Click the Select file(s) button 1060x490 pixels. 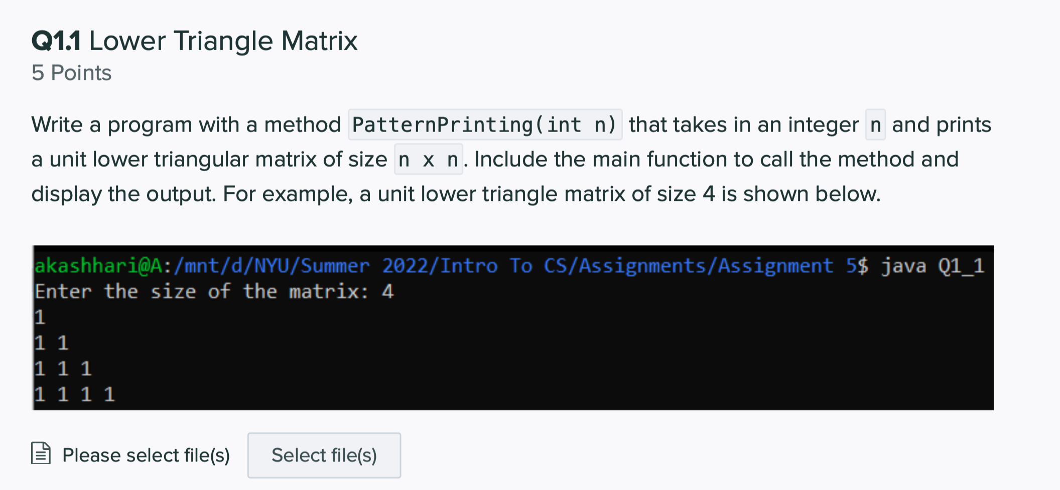324,455
